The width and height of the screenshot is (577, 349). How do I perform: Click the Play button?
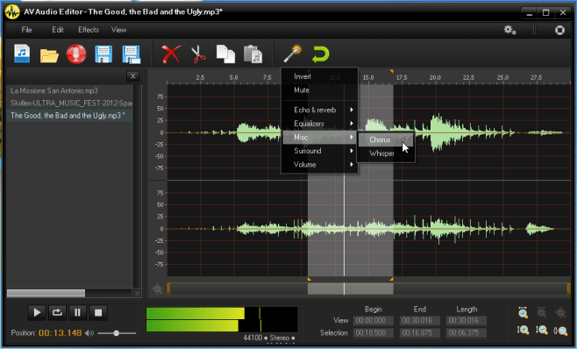(37, 312)
